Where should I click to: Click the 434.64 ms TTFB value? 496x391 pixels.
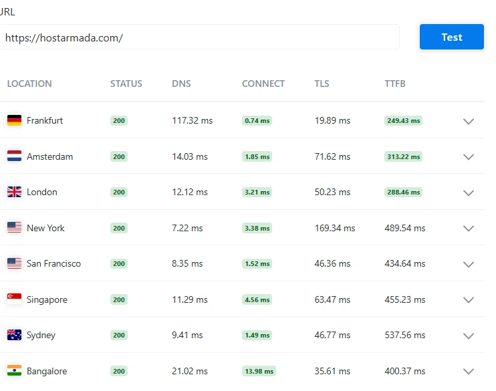point(405,263)
